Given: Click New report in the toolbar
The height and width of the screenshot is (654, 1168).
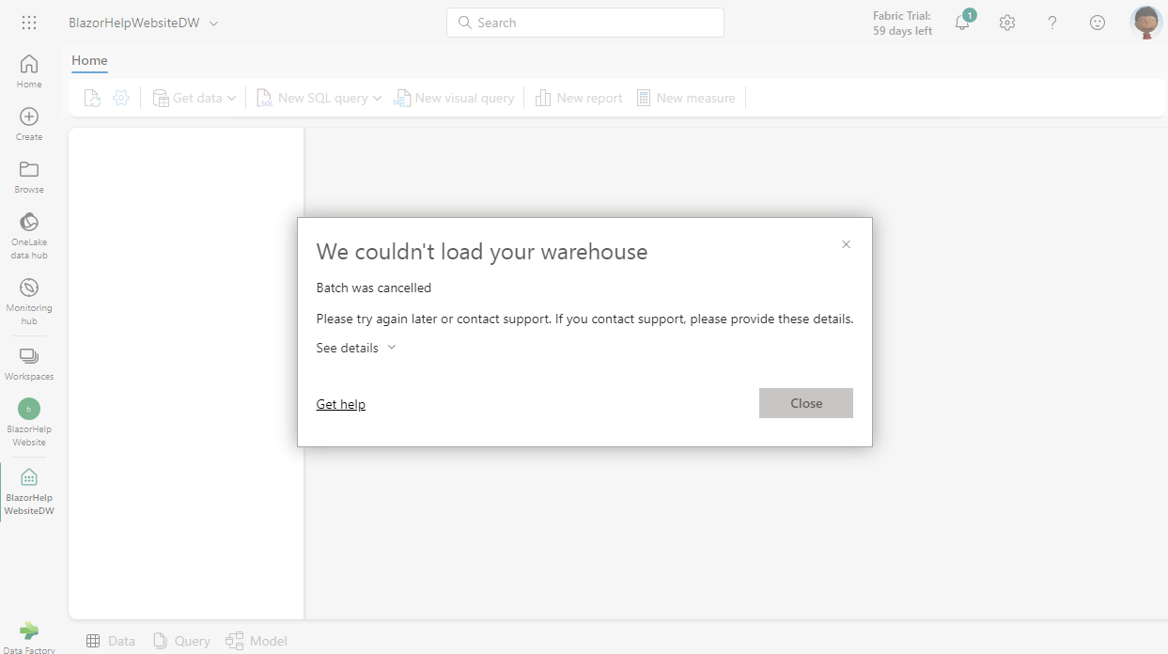Looking at the screenshot, I should point(579,98).
